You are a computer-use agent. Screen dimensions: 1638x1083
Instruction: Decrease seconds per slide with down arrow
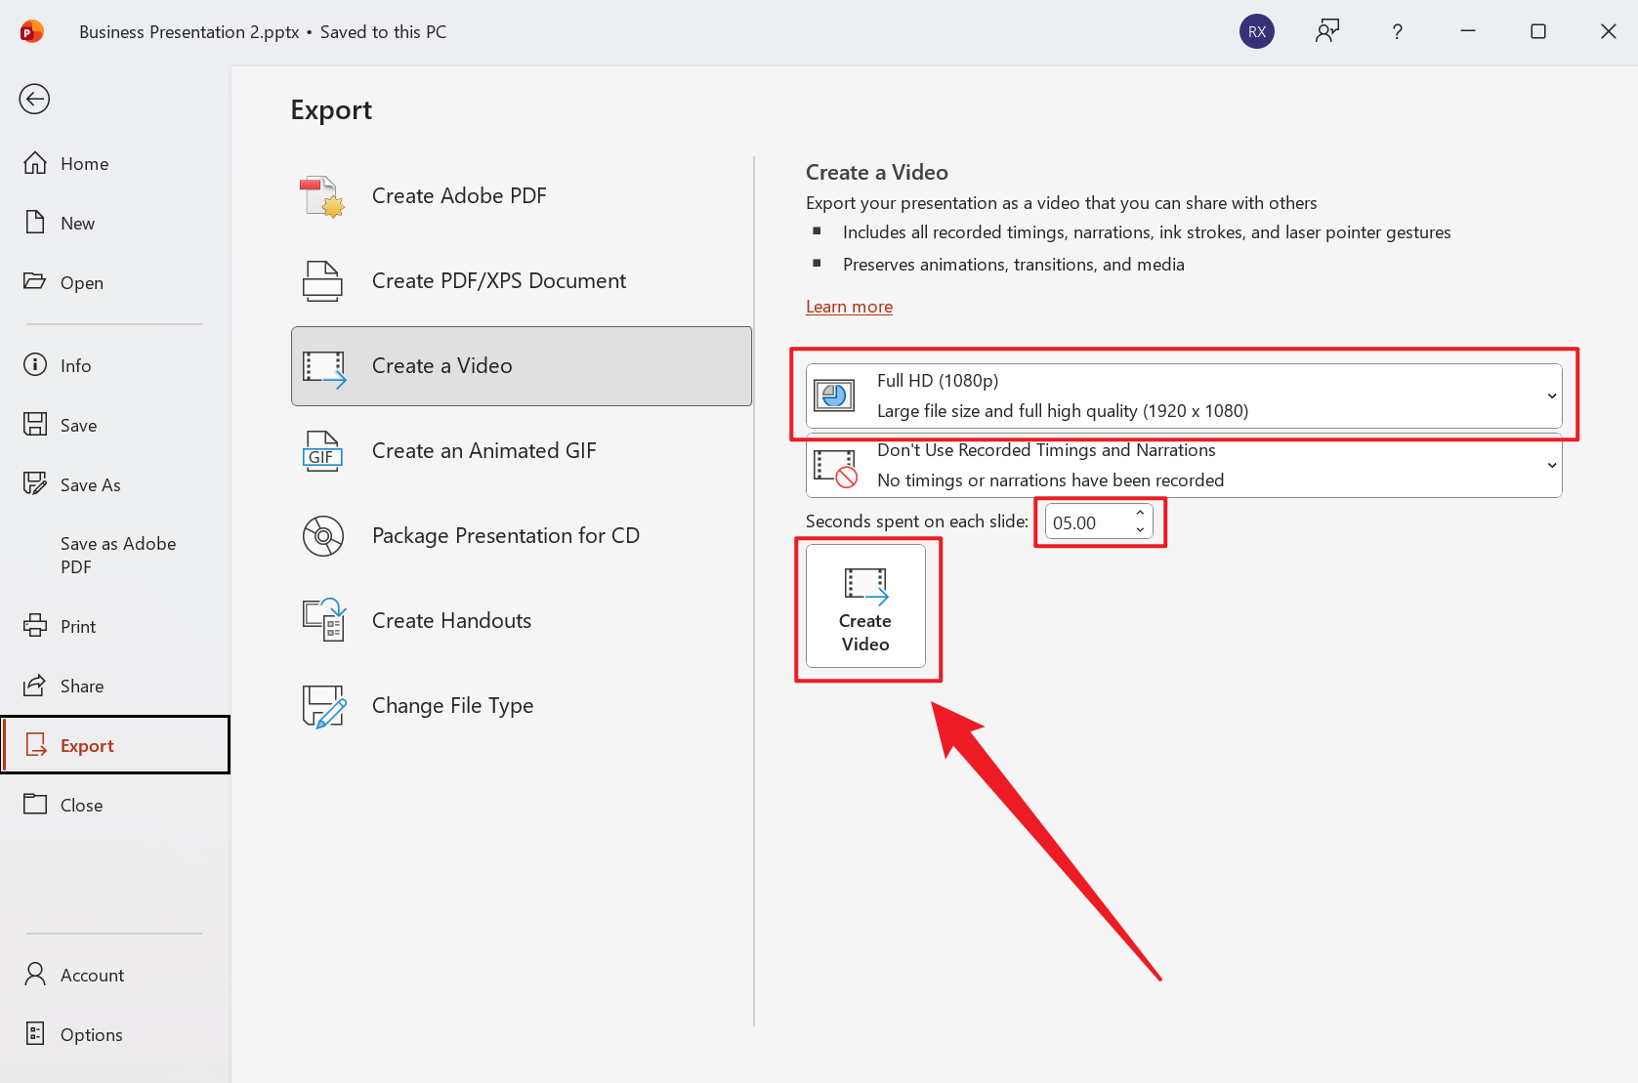tap(1140, 529)
